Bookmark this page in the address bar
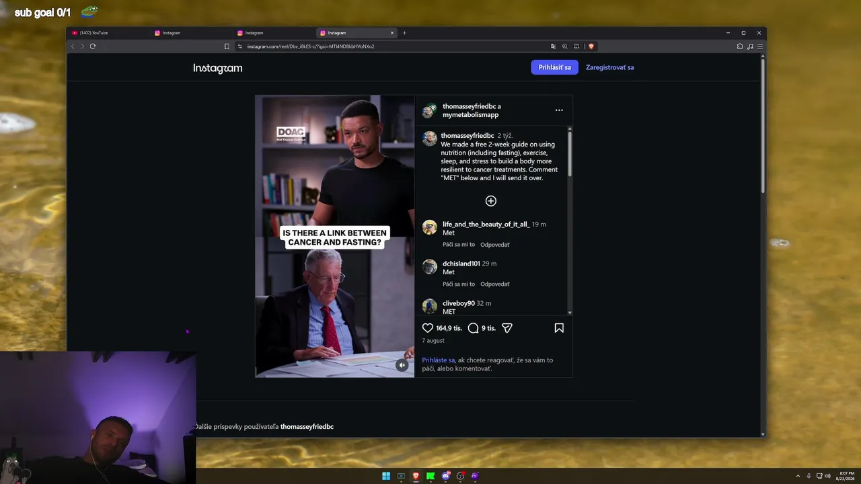Screen dimensions: 861x484 point(227,46)
